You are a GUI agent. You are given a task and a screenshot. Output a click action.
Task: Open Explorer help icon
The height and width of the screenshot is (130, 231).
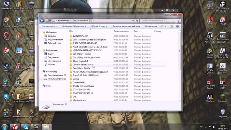pyautogui.click(x=177, y=26)
